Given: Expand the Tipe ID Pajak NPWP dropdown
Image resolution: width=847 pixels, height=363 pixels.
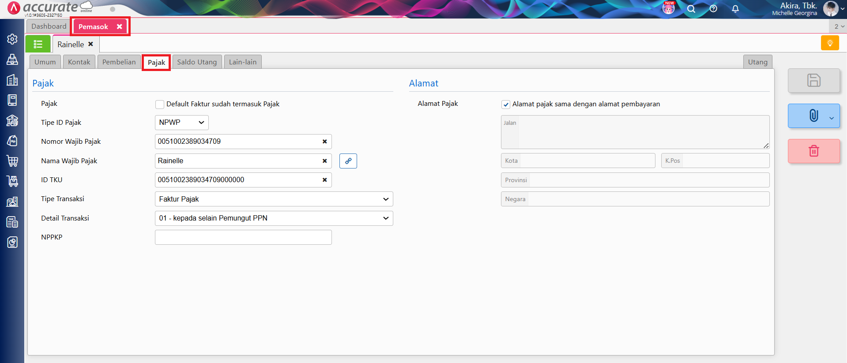Looking at the screenshot, I should pyautogui.click(x=181, y=123).
